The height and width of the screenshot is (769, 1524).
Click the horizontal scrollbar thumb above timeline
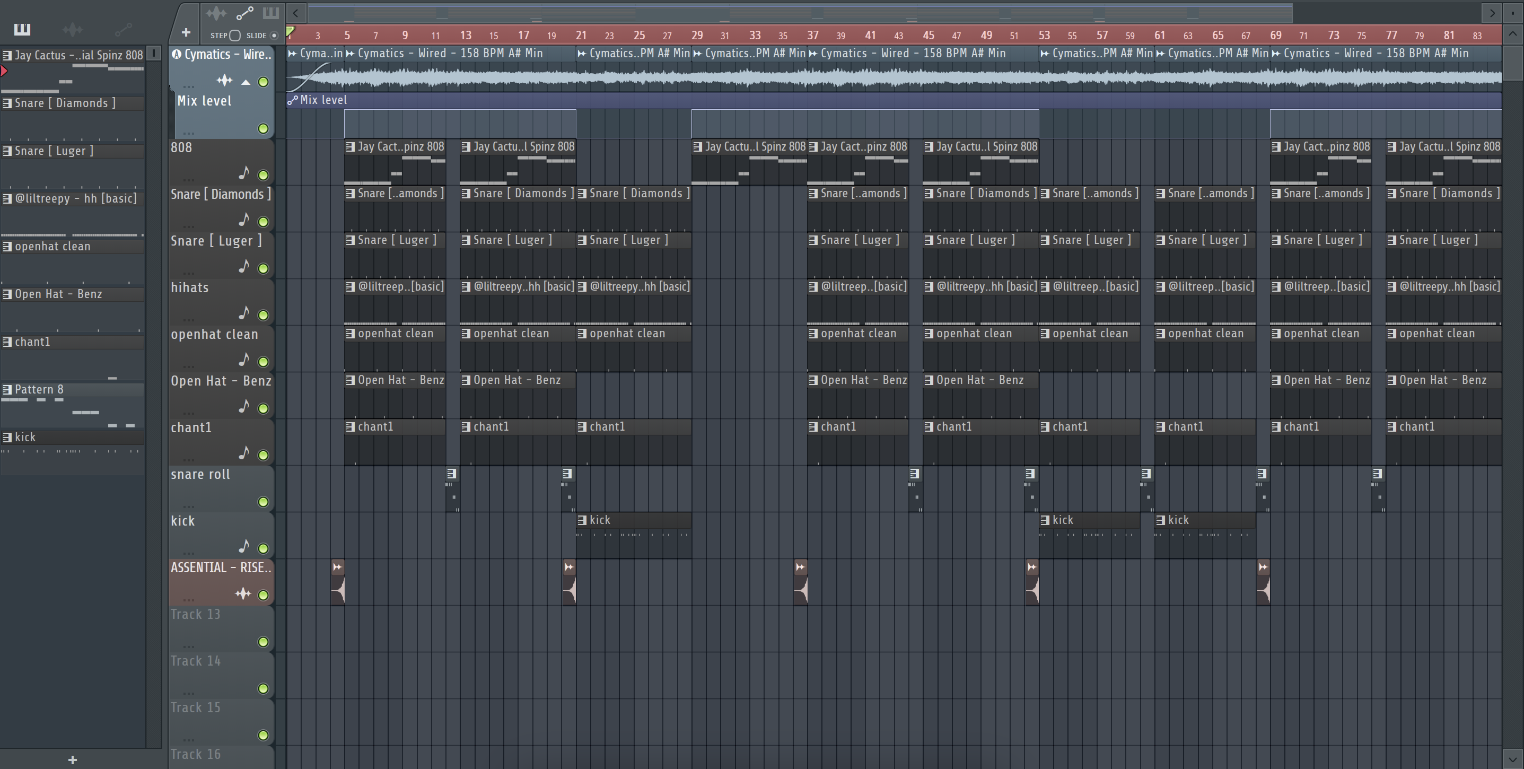click(800, 12)
